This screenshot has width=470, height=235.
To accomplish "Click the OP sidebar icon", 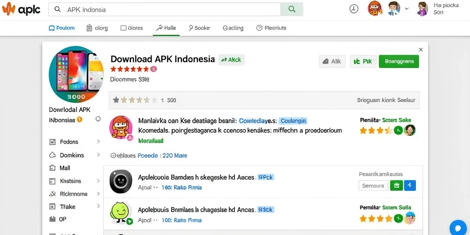I will tap(52, 219).
